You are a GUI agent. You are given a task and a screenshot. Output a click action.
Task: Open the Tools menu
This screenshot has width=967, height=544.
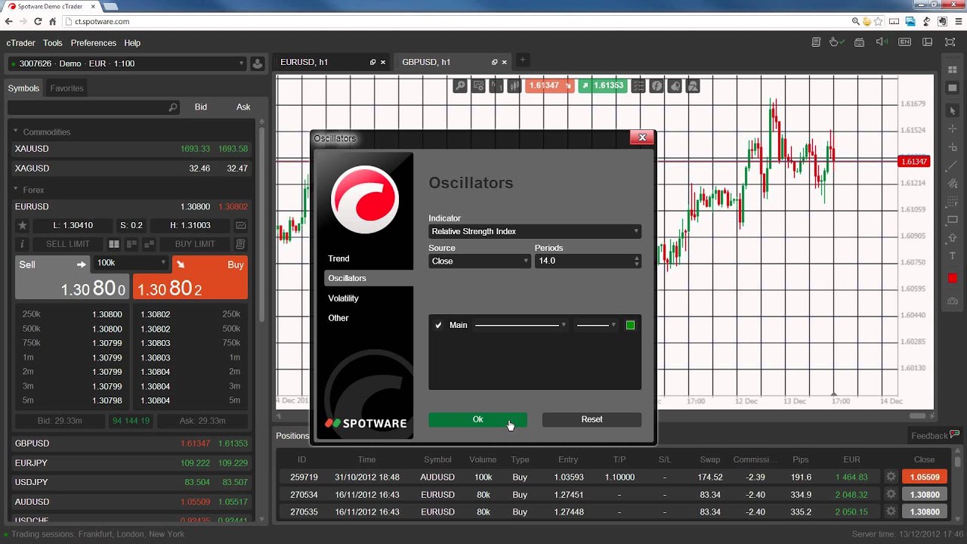click(53, 43)
